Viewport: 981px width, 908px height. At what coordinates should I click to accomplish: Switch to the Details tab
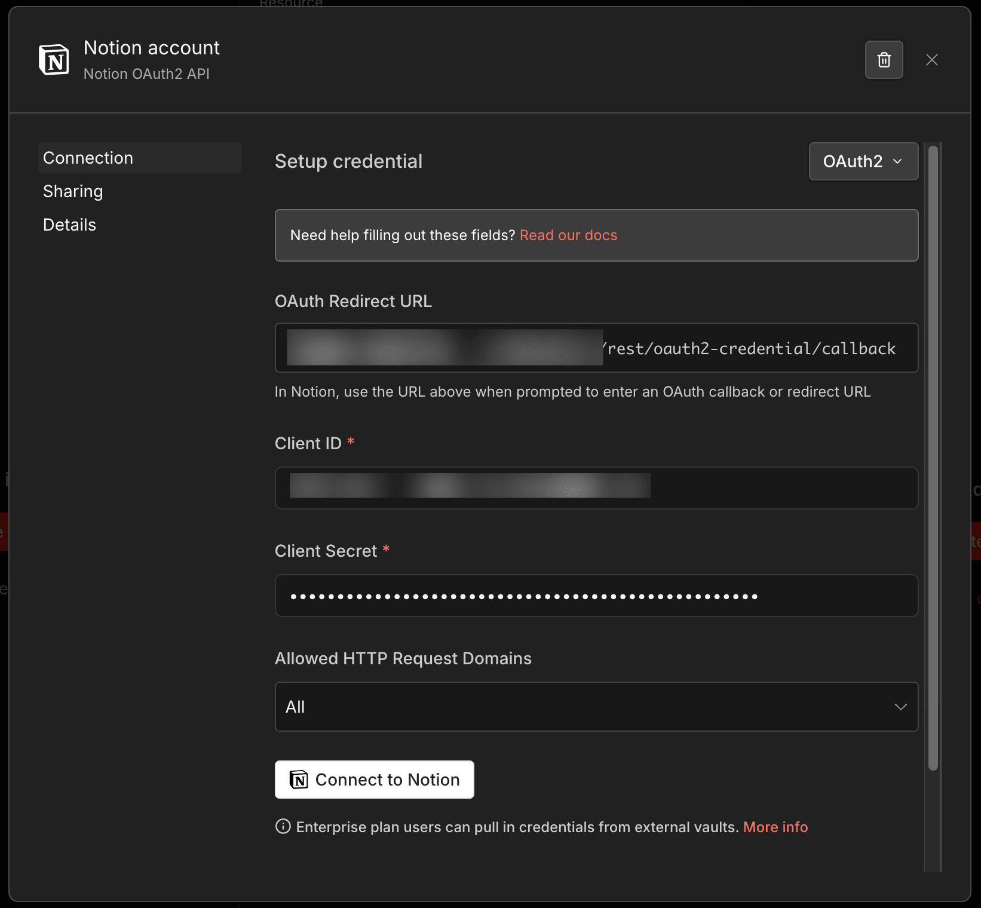(x=69, y=225)
